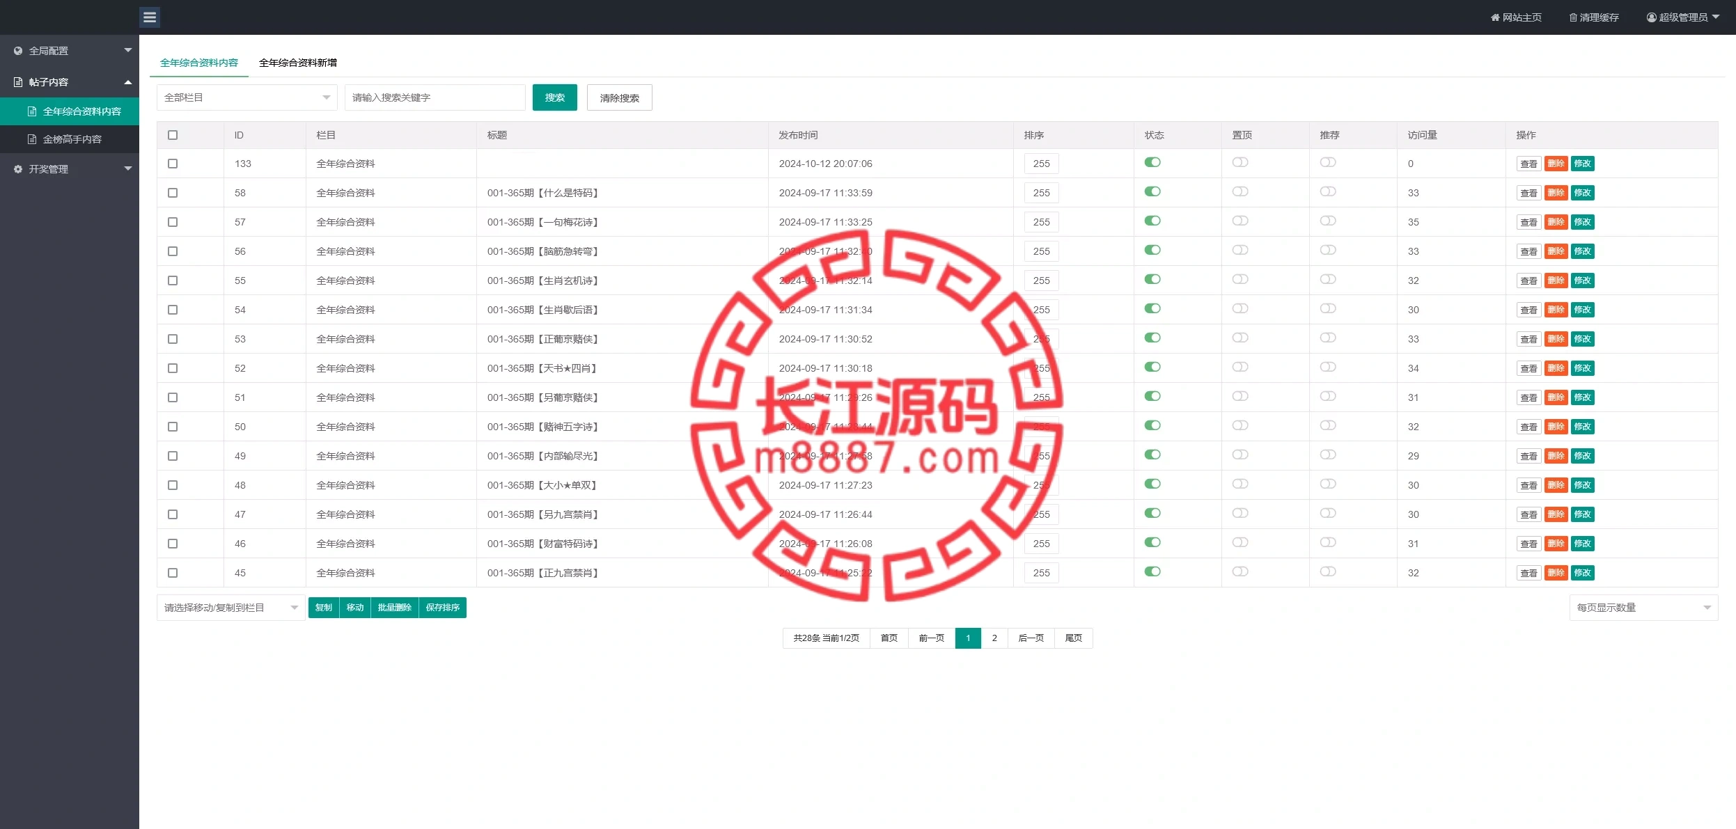Collapse the 帖子内容 sidebar section
Viewport: 1736px width, 829px height.
[70, 82]
